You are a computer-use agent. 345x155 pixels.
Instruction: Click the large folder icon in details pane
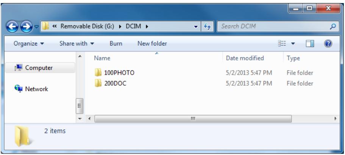coord(23,136)
